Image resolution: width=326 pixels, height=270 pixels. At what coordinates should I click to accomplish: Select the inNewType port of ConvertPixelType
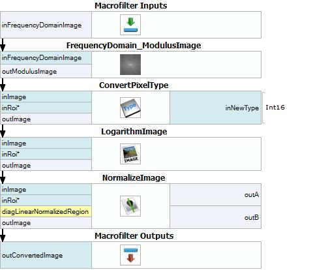coord(215,108)
